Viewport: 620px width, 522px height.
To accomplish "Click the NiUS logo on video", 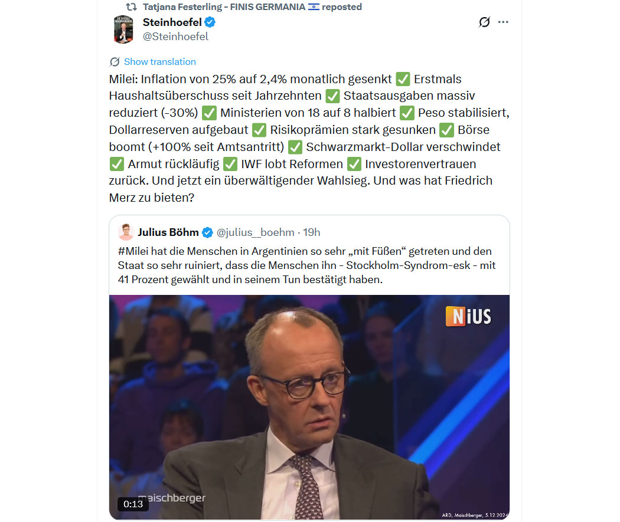I will [468, 316].
